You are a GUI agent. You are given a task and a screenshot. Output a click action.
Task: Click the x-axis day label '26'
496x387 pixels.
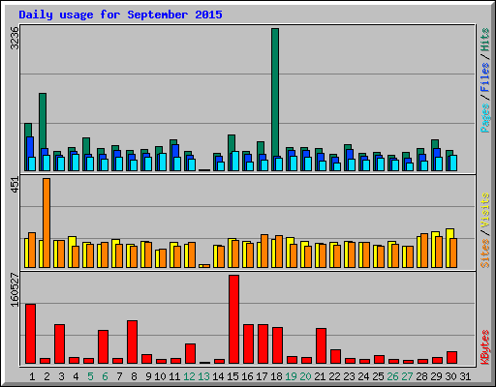pyautogui.click(x=392, y=376)
